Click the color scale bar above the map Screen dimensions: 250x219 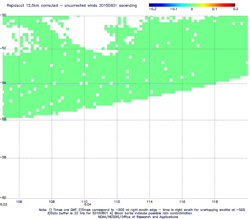(192, 5)
